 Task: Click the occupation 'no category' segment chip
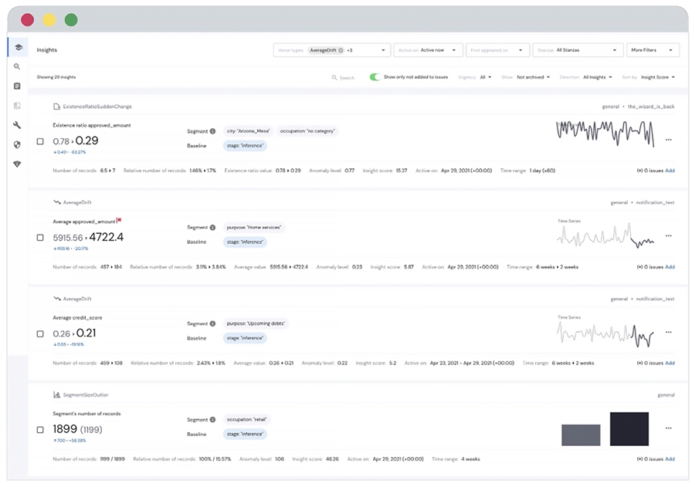(x=307, y=131)
